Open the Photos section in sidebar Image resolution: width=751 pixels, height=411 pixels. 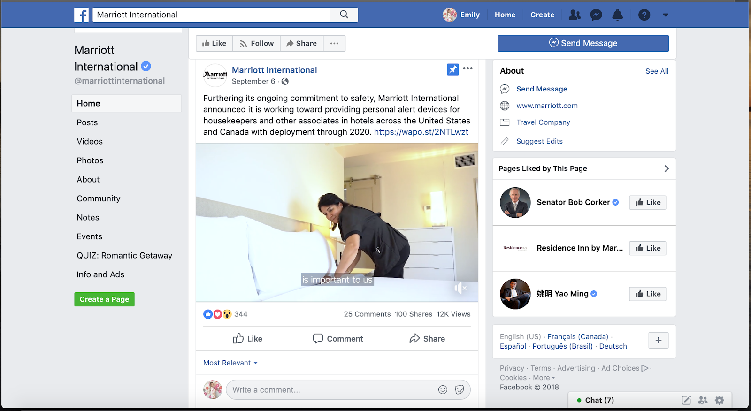point(90,160)
